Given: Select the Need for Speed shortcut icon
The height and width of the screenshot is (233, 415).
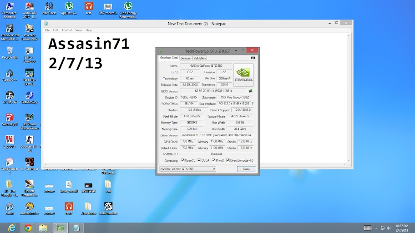Looking at the screenshot, I should [x=30, y=77].
